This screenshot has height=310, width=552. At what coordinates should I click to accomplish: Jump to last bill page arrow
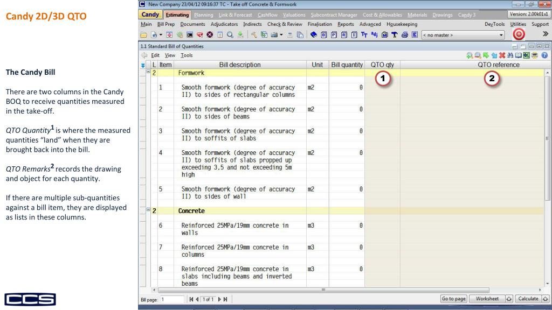(x=225, y=299)
